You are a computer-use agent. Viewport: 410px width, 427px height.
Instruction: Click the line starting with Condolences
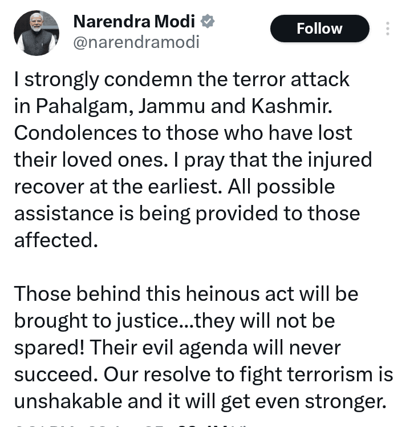point(183,133)
